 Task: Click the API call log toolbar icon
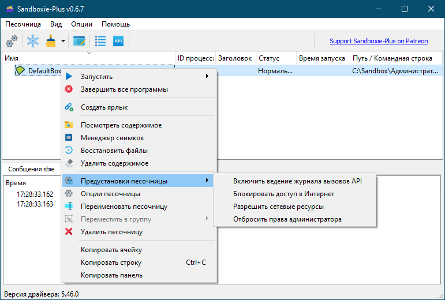(x=118, y=41)
